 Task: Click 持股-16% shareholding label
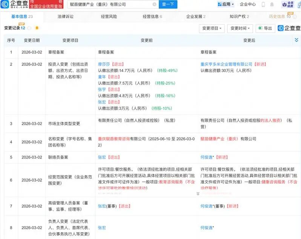pos(165,96)
